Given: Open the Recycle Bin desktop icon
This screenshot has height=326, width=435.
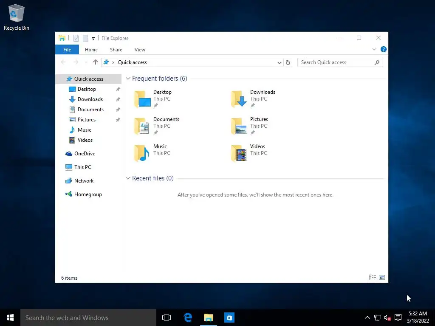Looking at the screenshot, I should pos(17,17).
